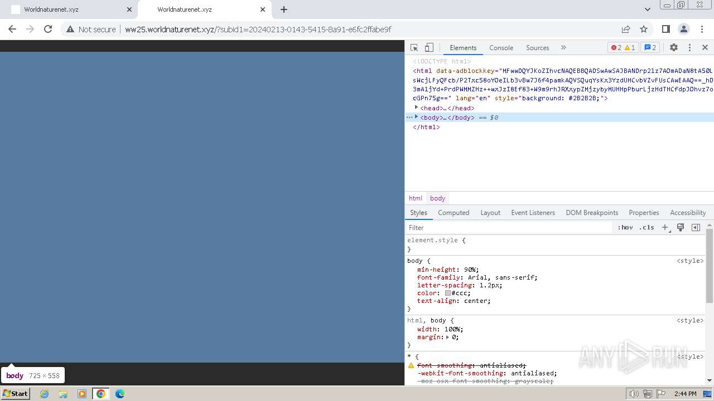Go back in browser history
The width and height of the screenshot is (714, 401).
12,29
